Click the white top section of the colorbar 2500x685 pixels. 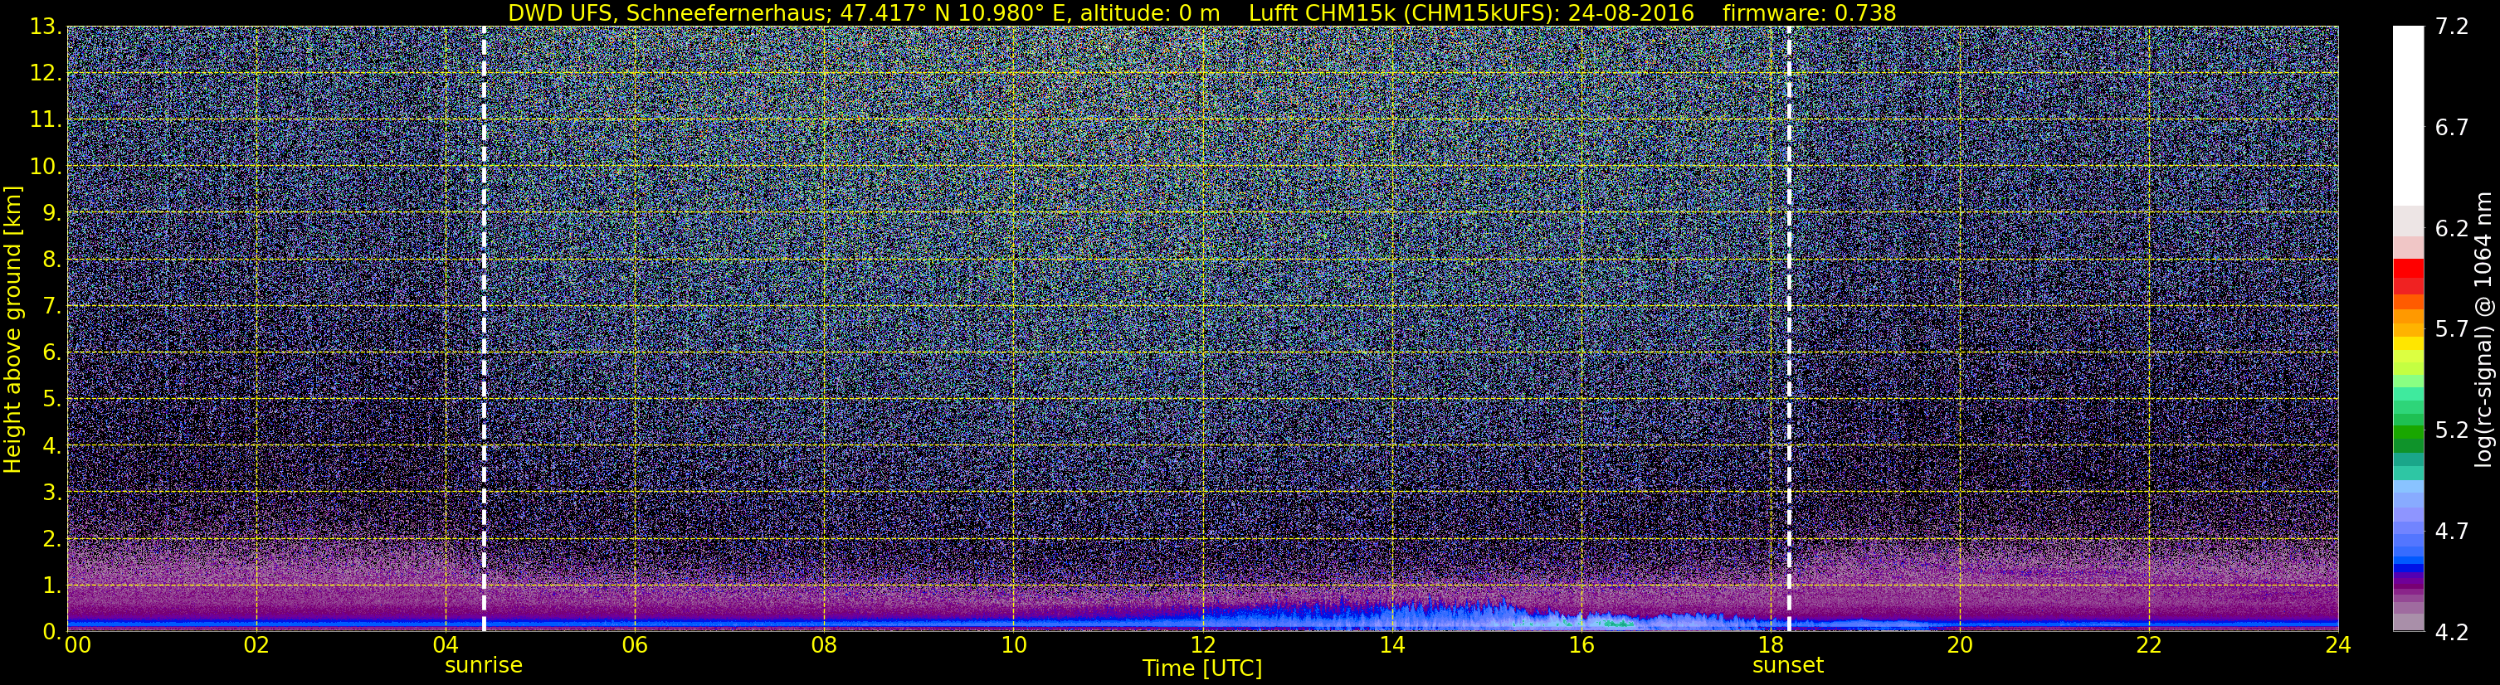(2408, 114)
